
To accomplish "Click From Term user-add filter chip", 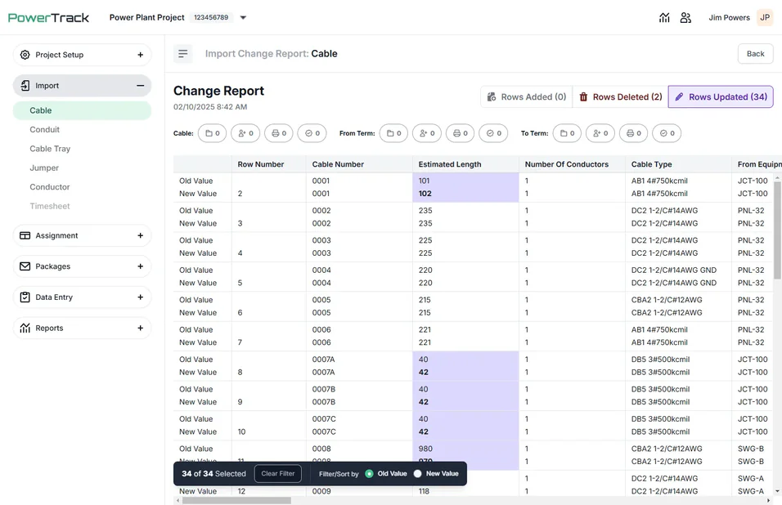I will pos(427,133).
